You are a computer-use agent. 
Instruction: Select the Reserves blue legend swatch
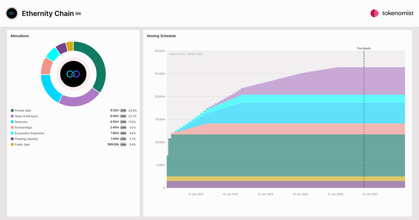(x=12, y=122)
